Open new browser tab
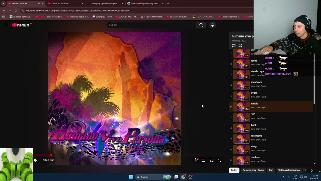The height and width of the screenshot is (181, 321). (168, 4)
